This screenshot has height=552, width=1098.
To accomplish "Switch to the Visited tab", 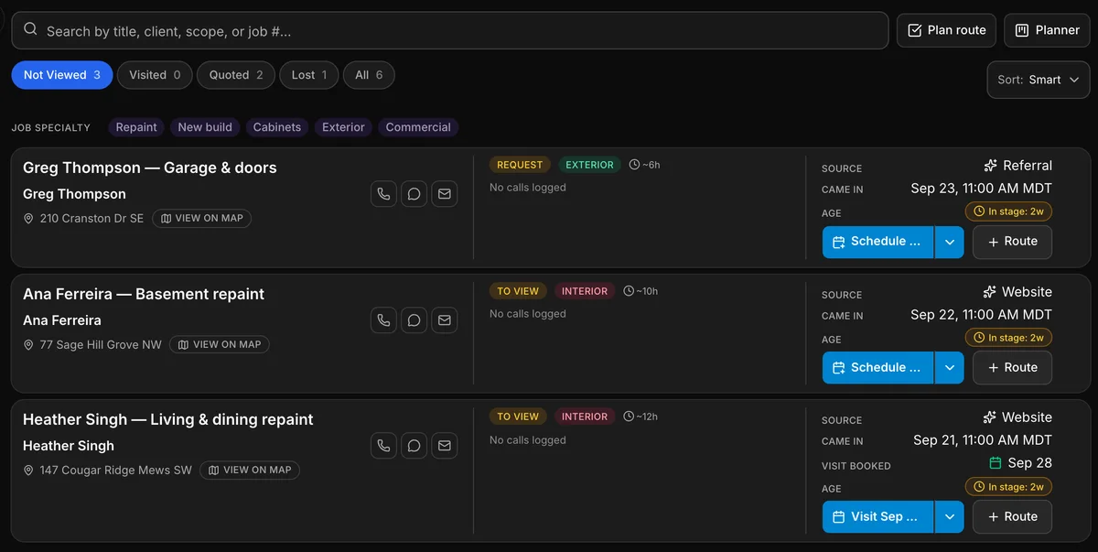I will [x=155, y=75].
